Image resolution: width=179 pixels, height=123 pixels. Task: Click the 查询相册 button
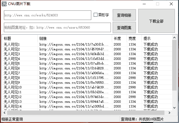(x=124, y=15)
